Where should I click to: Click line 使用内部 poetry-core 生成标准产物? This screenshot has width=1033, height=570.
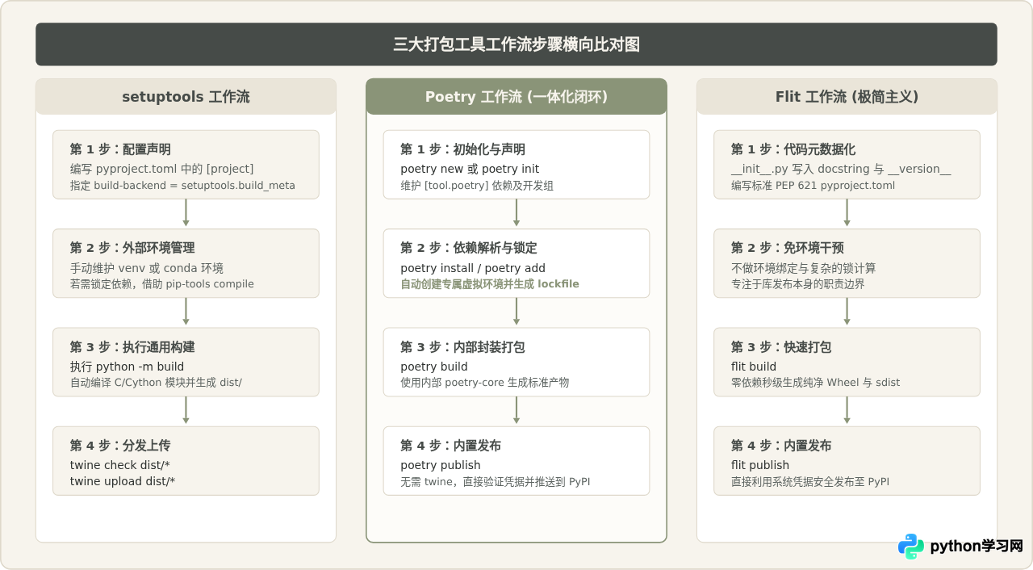point(484,383)
